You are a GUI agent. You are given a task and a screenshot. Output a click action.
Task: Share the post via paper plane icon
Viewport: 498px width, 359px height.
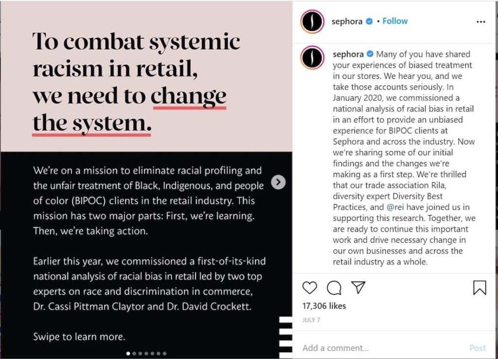pos(358,287)
